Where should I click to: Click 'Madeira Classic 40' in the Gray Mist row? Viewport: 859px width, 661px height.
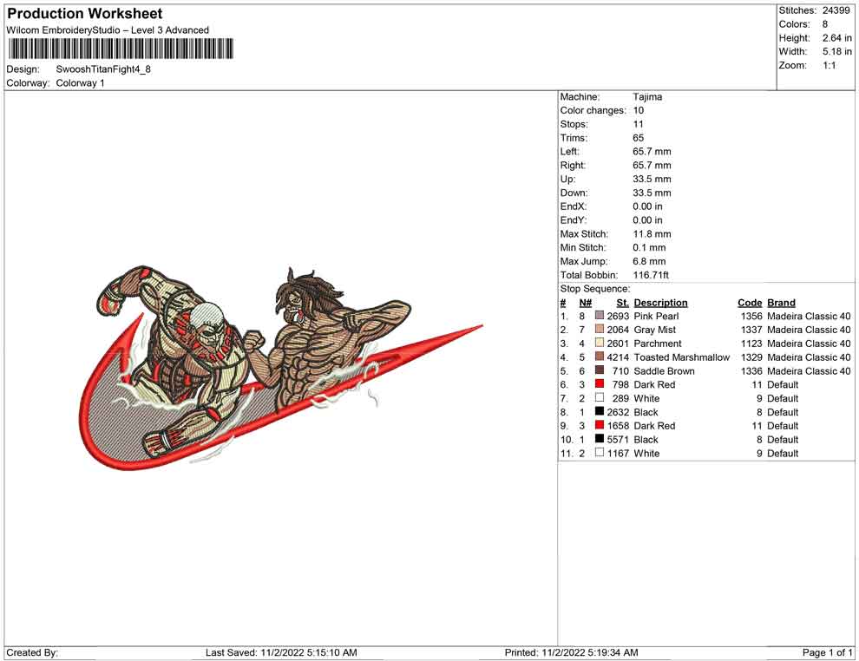809,329
